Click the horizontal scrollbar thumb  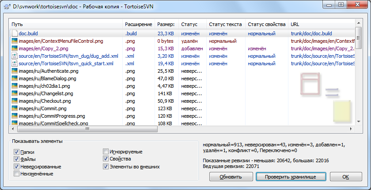click(x=87, y=129)
